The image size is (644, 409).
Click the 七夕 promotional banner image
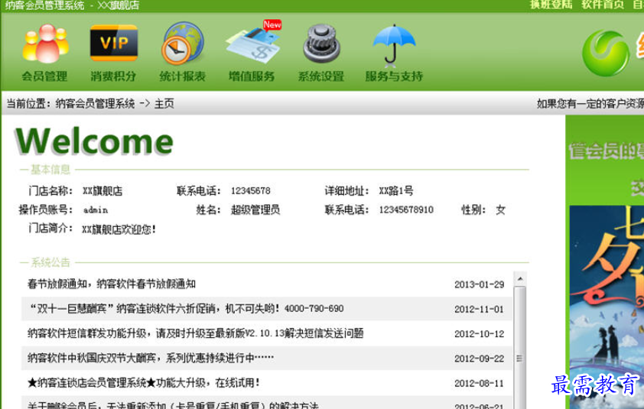[607, 307]
